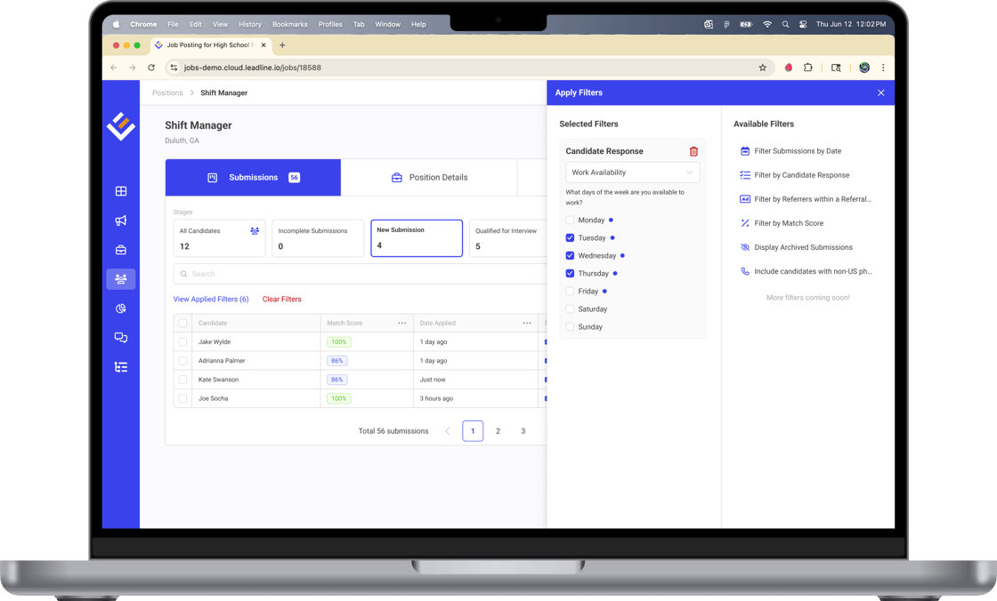Open the megaphone campaigns icon in sidebar
Image resolution: width=997 pixels, height=601 pixels.
point(121,220)
